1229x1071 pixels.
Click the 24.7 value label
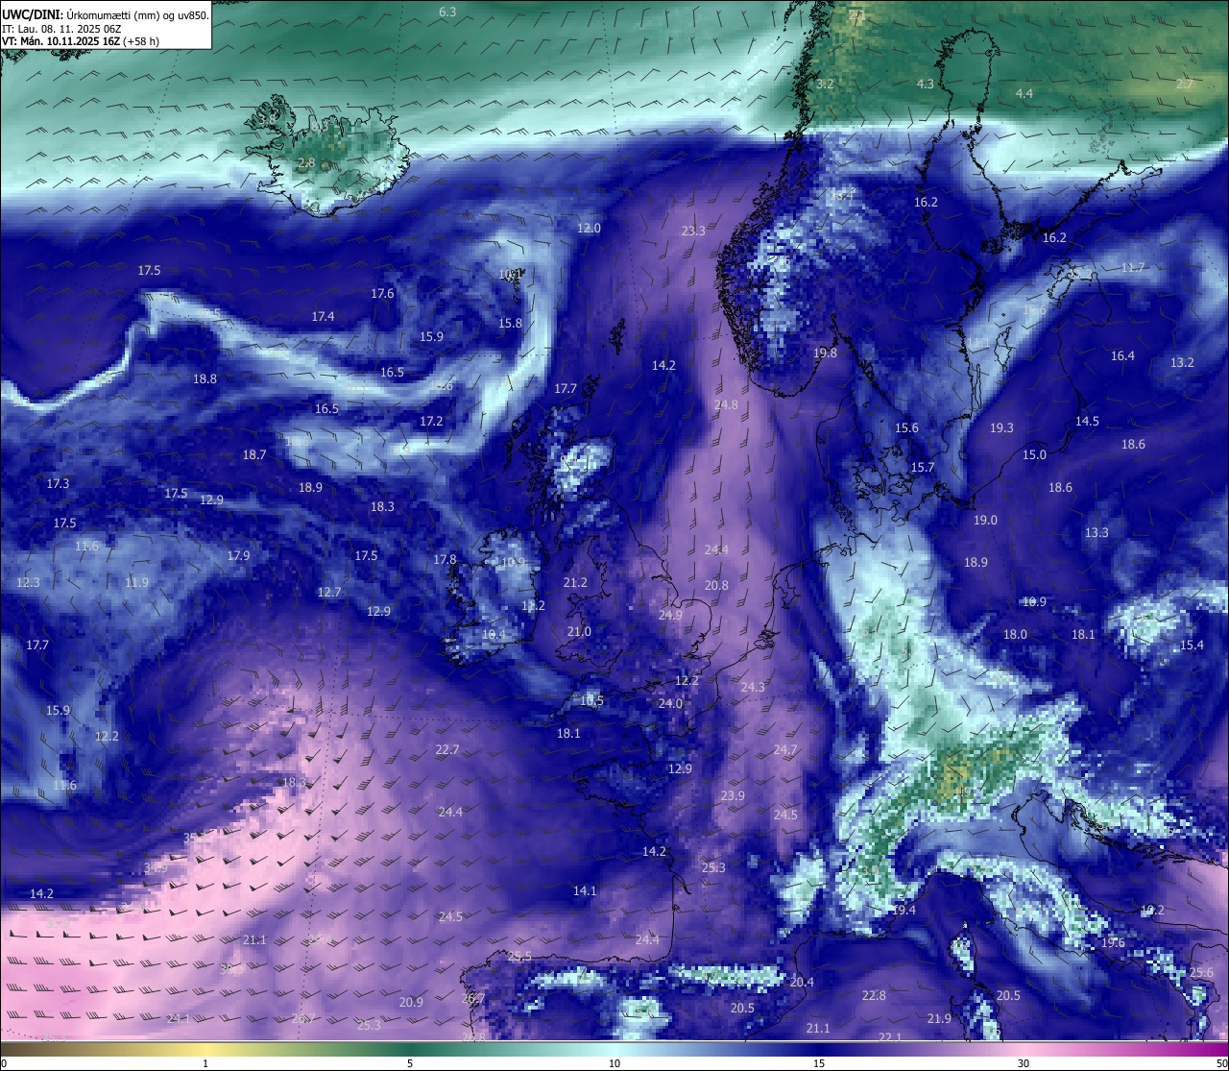tap(785, 750)
